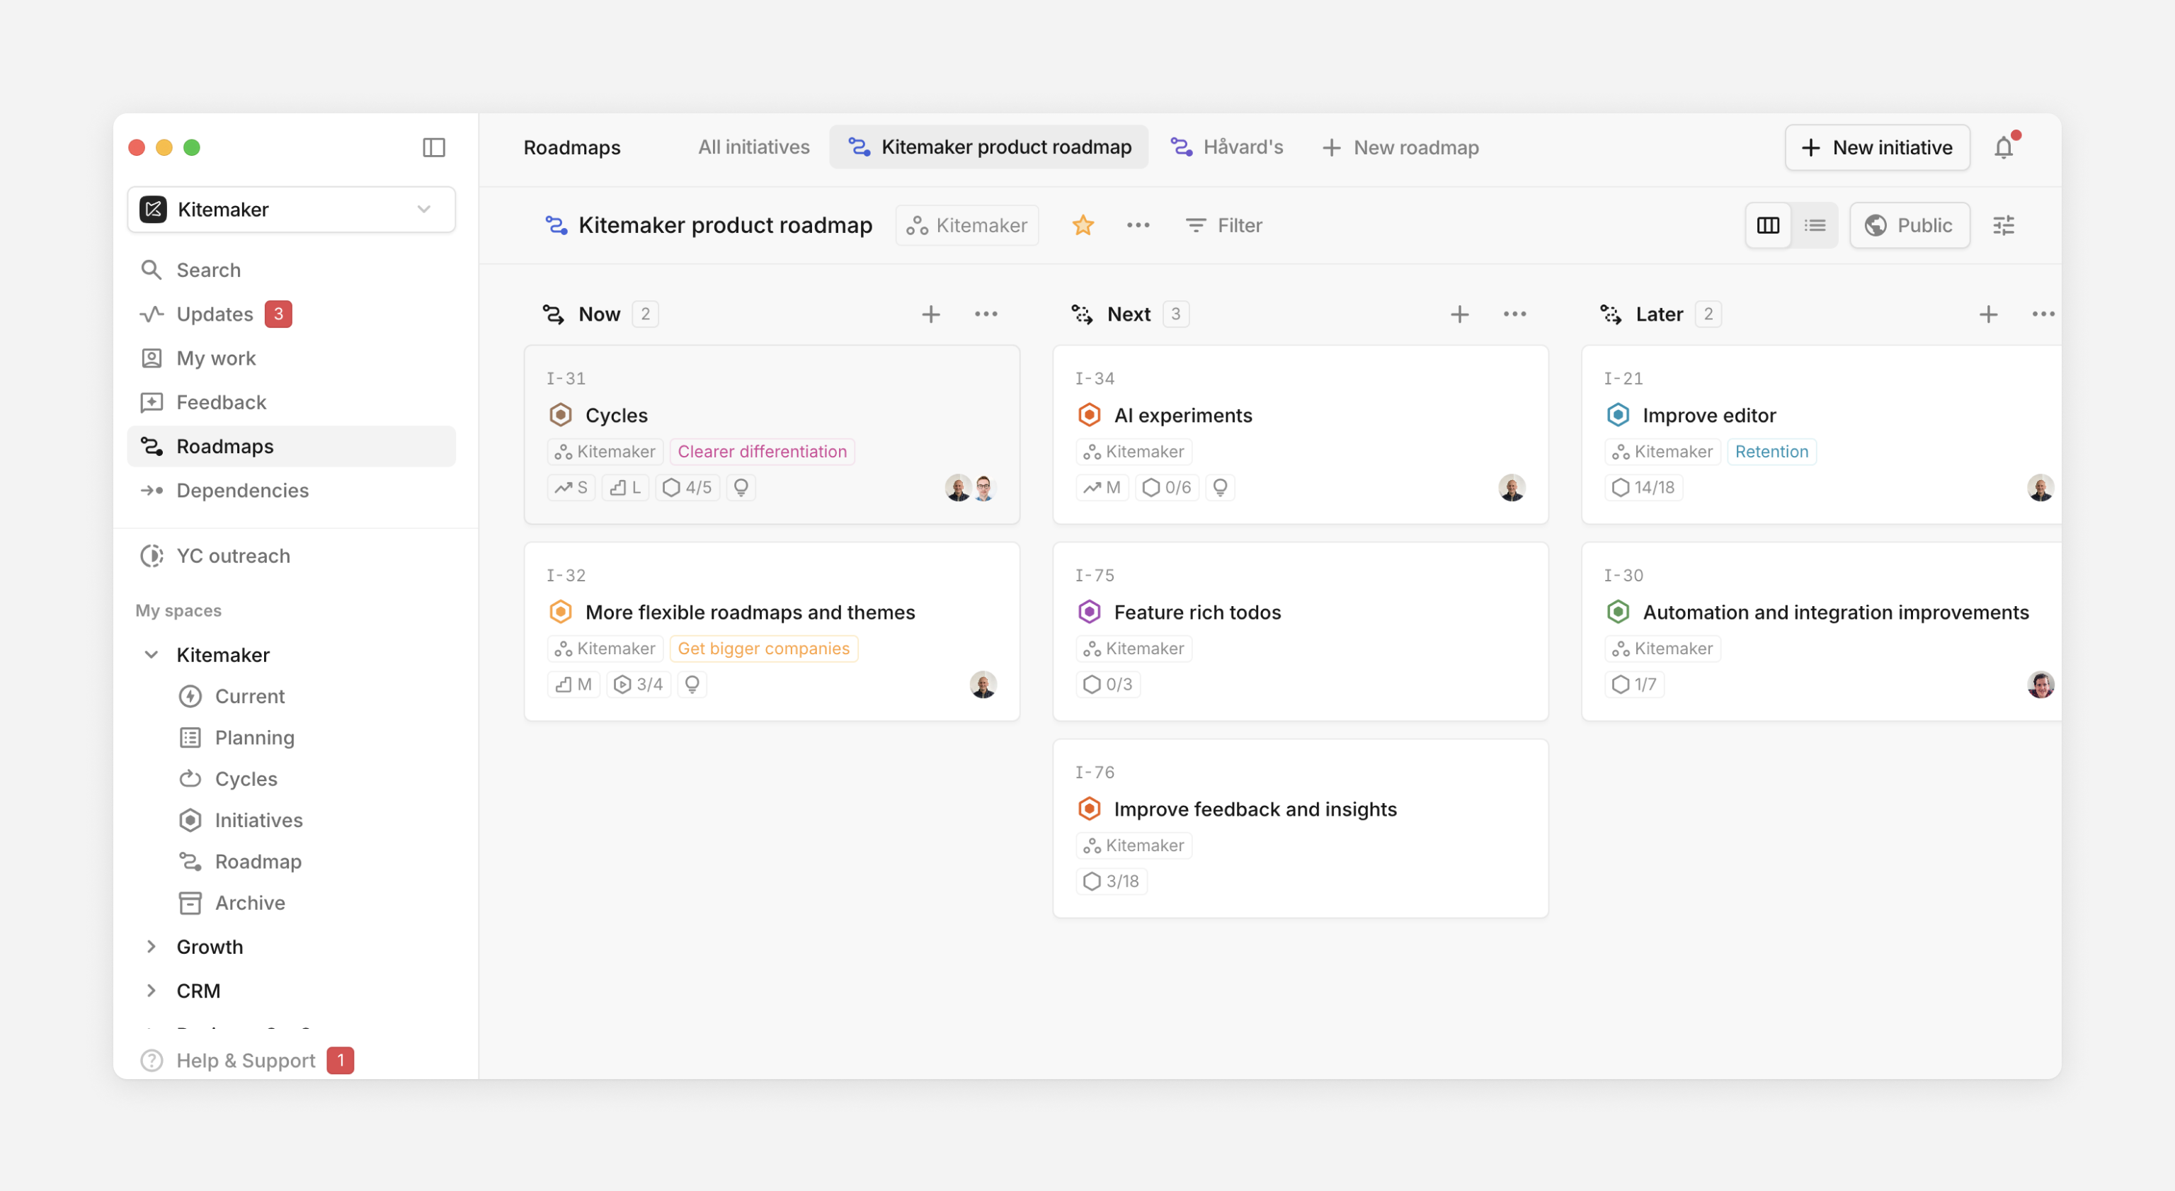Viewport: 2175px width, 1191px height.
Task: Expand the Growth space
Action: click(151, 946)
